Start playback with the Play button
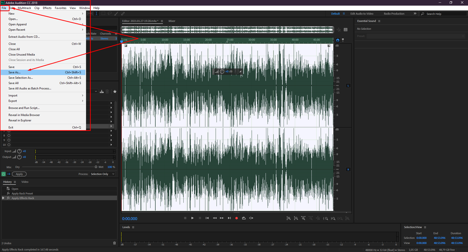Screen dimensions: 468x252 coord(192,218)
